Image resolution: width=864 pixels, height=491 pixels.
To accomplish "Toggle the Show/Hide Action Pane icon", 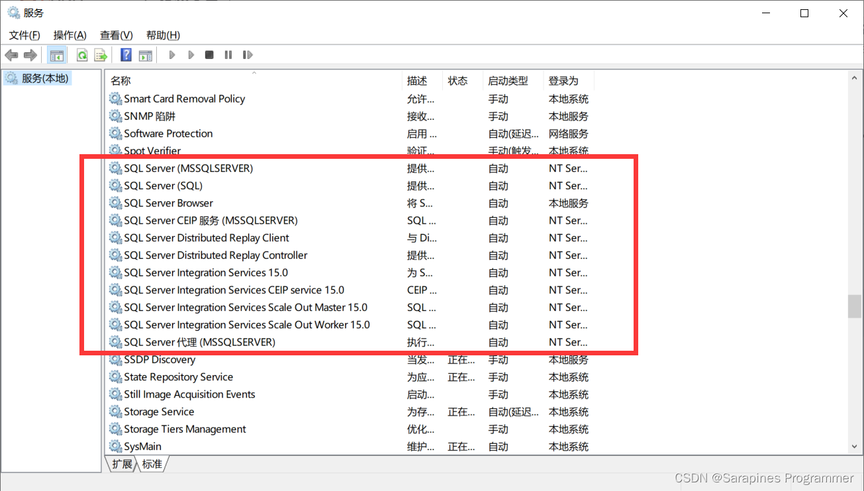I will pos(145,55).
